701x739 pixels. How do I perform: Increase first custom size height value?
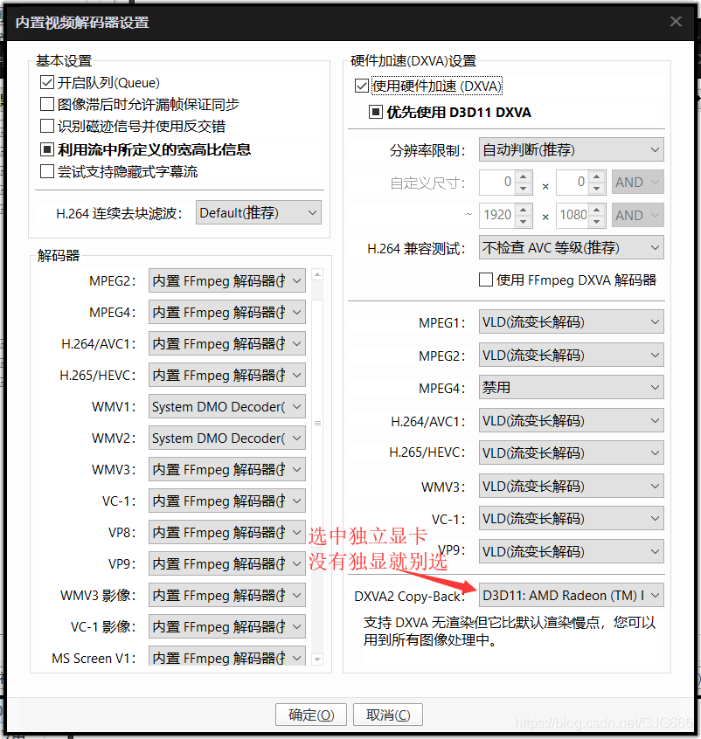(597, 176)
